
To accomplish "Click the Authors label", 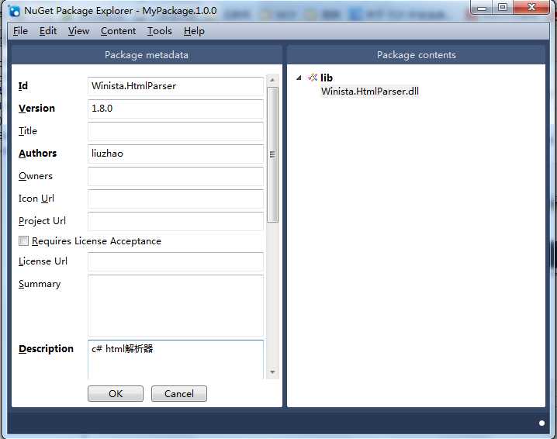I will coord(38,154).
